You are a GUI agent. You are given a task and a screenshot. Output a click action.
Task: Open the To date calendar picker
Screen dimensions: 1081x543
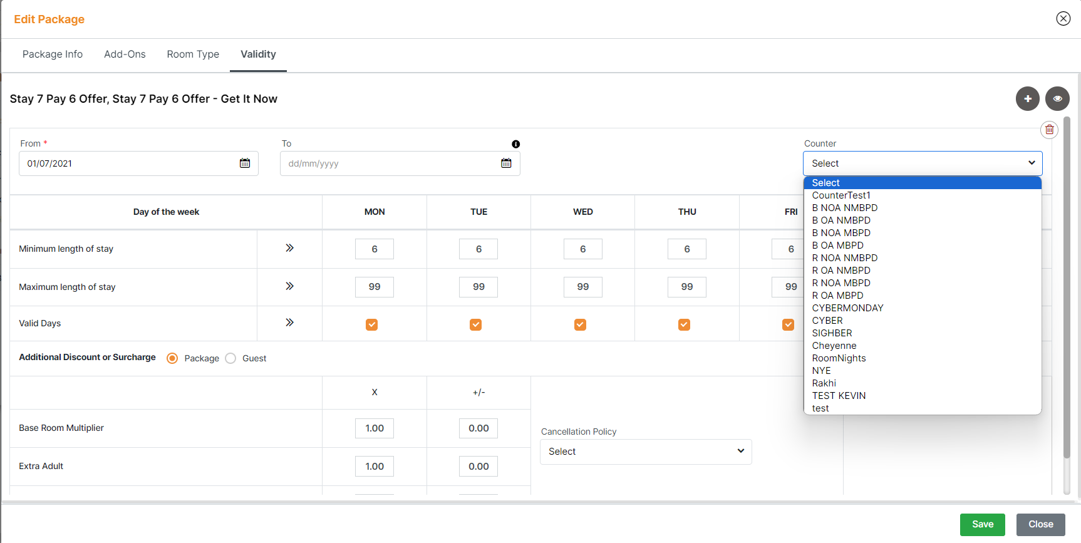click(x=506, y=163)
